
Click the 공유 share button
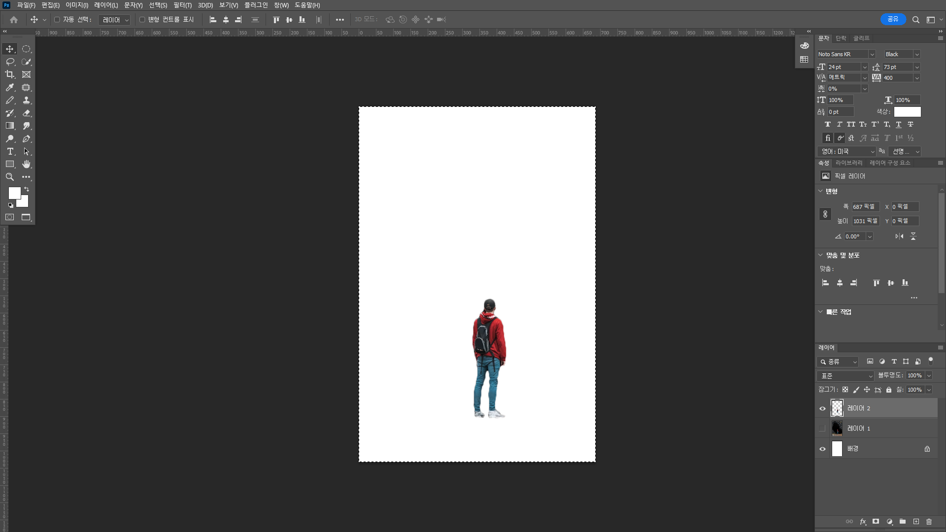click(893, 20)
